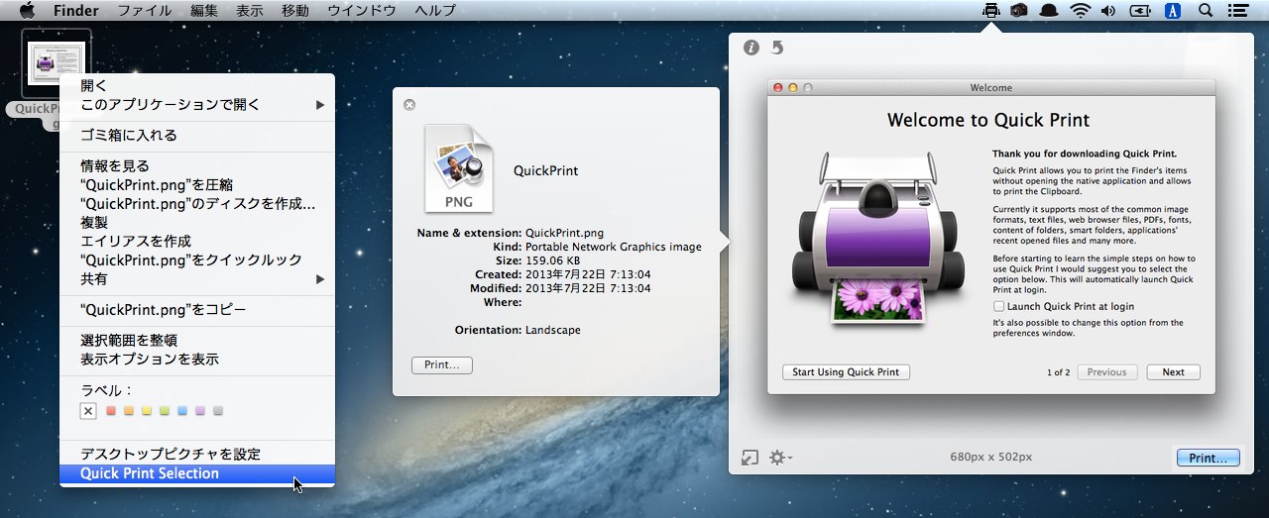
Task: Open the input source "A" menu
Action: (x=1173, y=11)
